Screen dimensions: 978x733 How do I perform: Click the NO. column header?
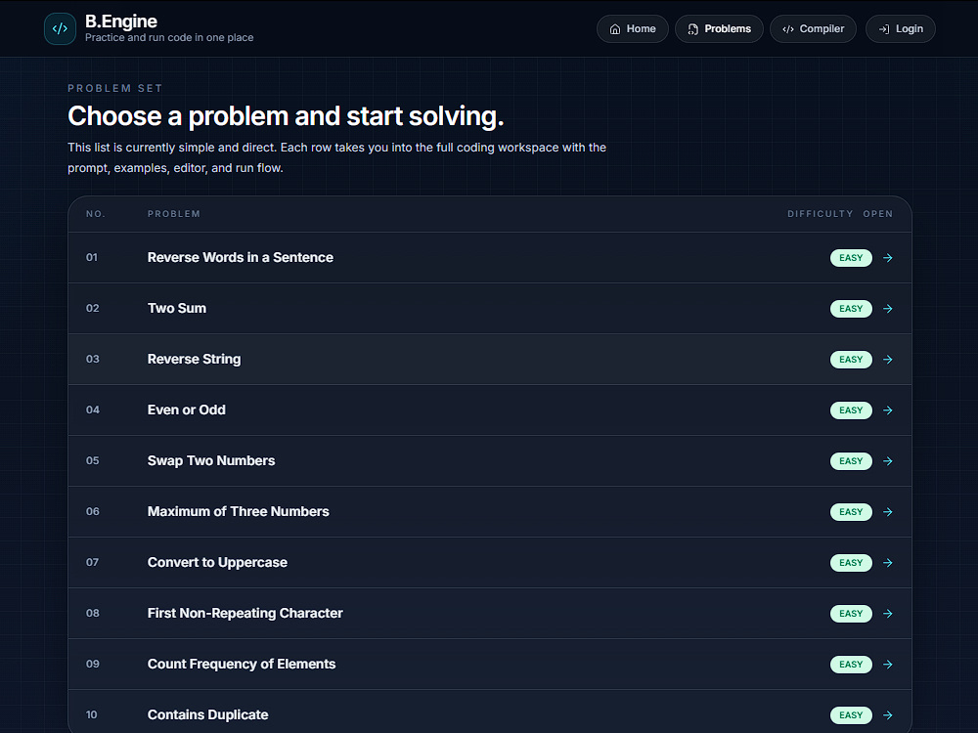click(x=96, y=214)
